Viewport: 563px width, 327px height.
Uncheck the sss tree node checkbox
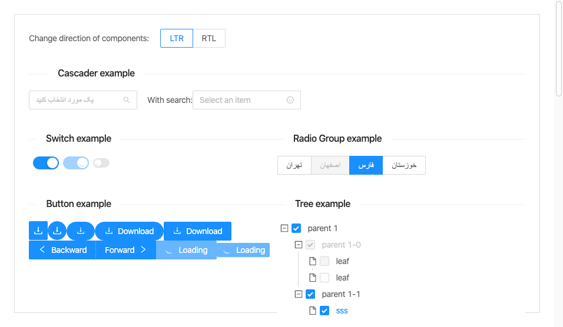[x=324, y=311]
